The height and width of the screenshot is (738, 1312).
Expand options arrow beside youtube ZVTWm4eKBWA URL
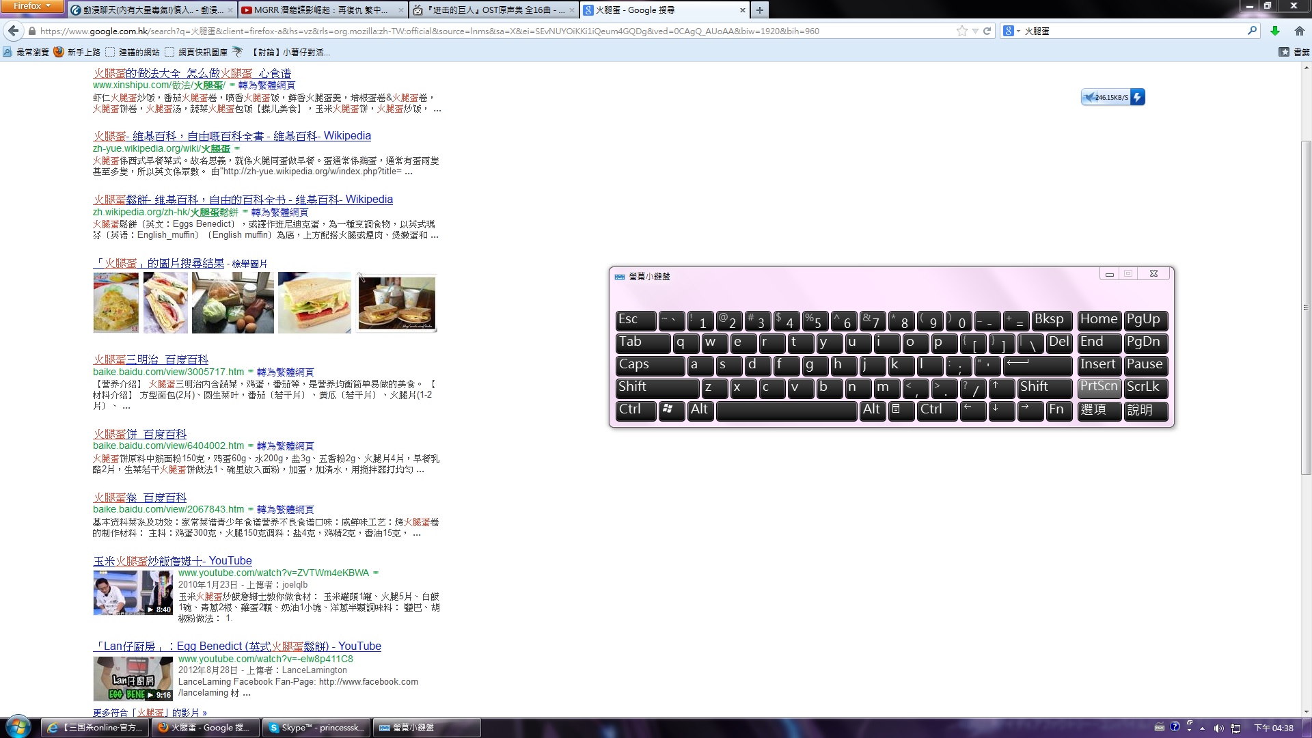click(x=376, y=573)
